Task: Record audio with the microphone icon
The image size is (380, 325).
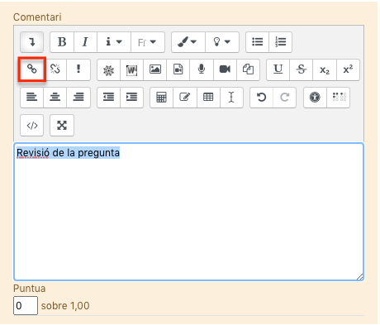Action: point(202,69)
